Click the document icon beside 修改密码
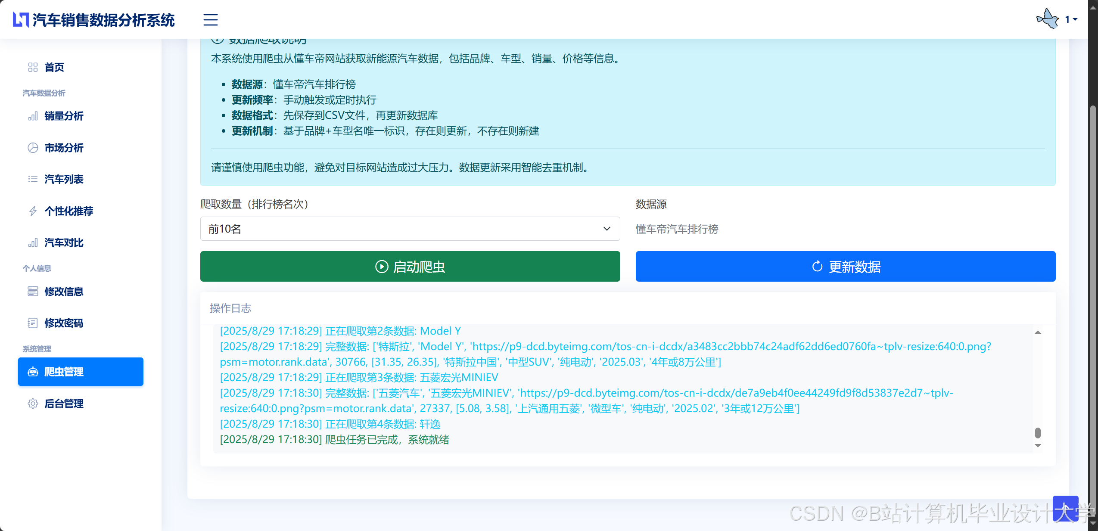The height and width of the screenshot is (531, 1098). pos(33,323)
